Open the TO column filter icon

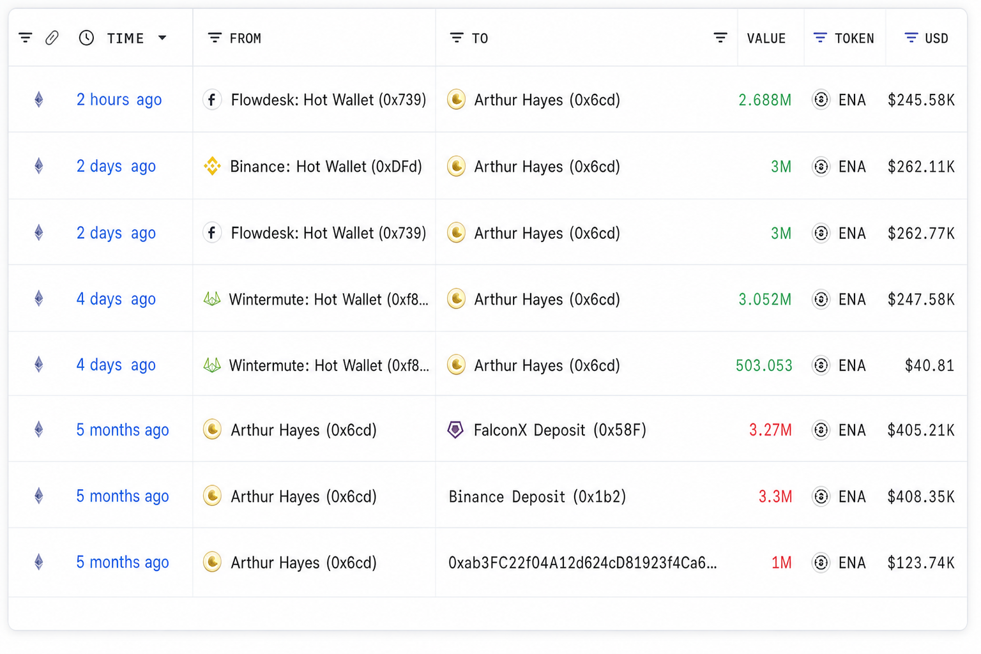[457, 38]
